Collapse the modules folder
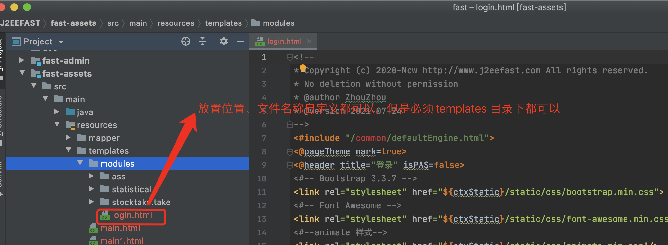The width and height of the screenshot is (668, 245). 80,163
